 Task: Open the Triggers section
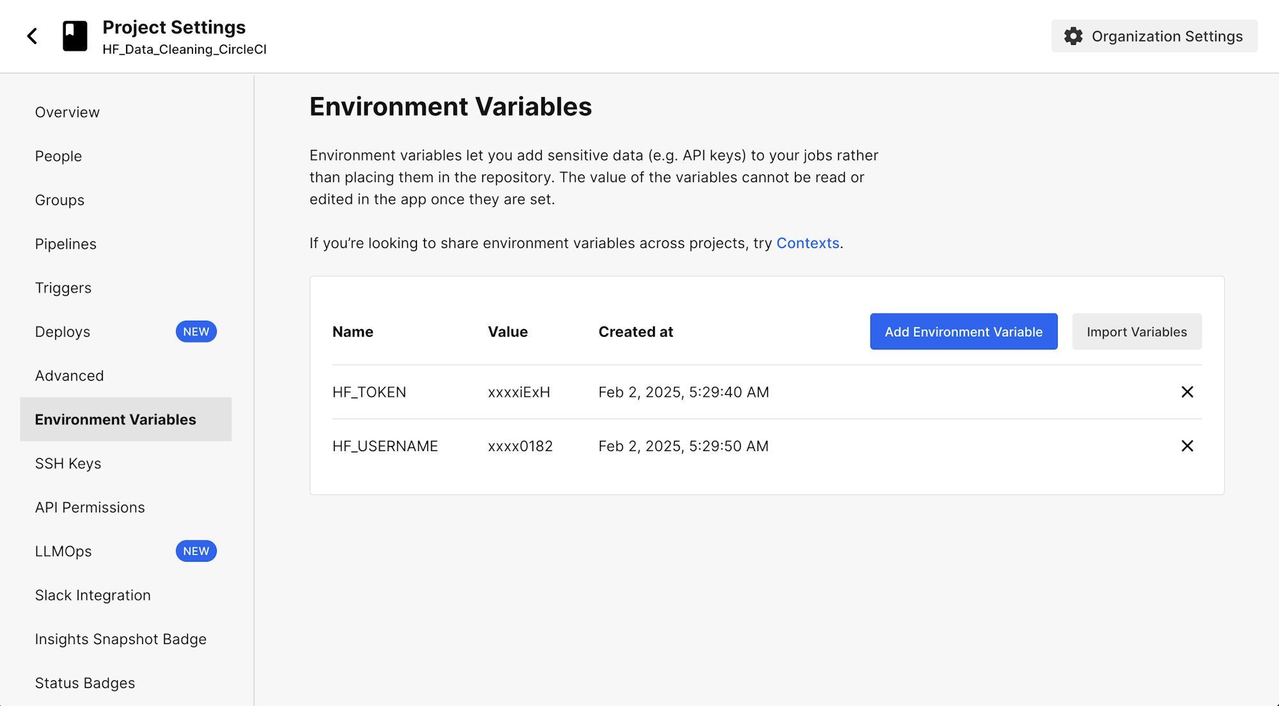(63, 288)
